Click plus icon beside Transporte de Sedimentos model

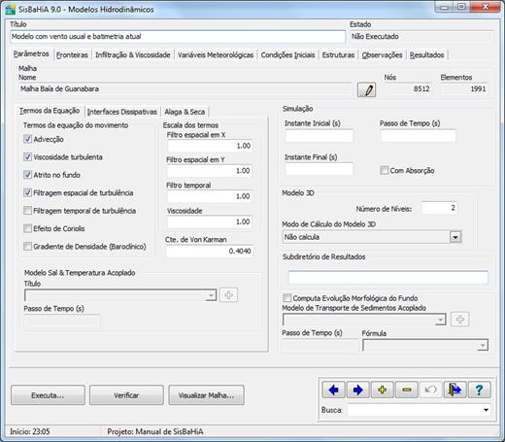click(460, 320)
